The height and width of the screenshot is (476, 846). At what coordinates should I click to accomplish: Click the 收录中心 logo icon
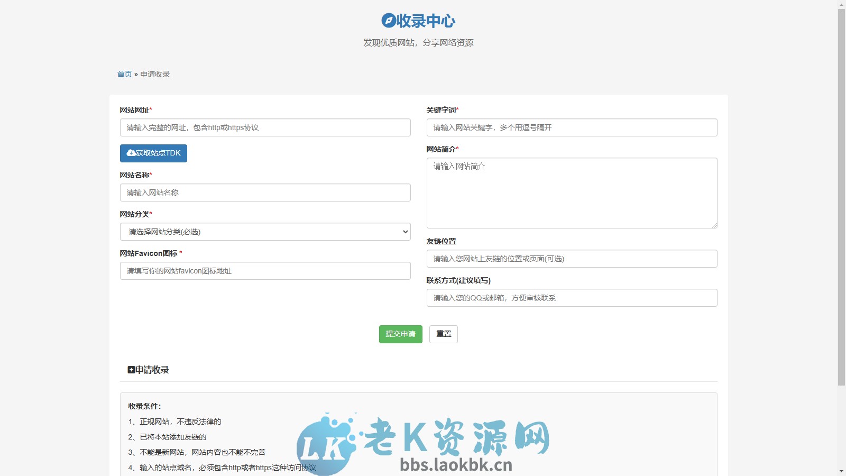click(x=388, y=21)
